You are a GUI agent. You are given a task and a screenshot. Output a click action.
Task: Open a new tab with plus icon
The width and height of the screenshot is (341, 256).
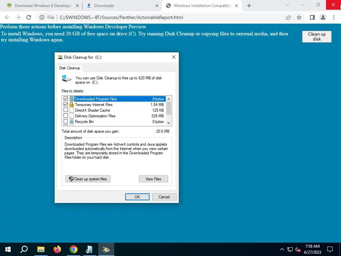249,6
